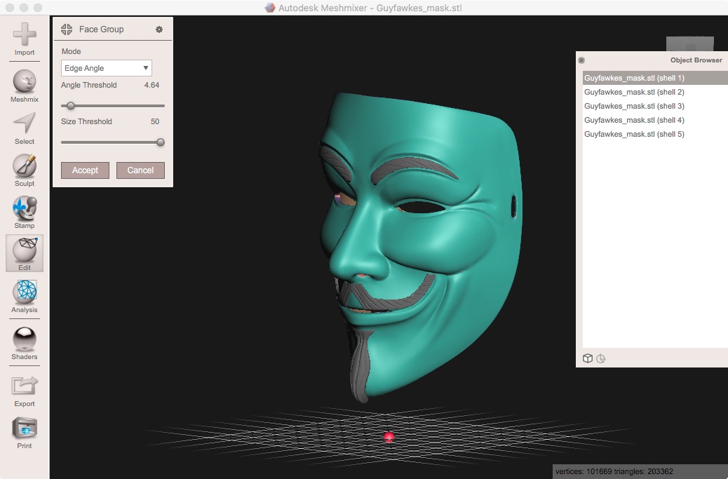Click the Angle Threshold slider handle
The image size is (728, 479).
[x=71, y=106]
